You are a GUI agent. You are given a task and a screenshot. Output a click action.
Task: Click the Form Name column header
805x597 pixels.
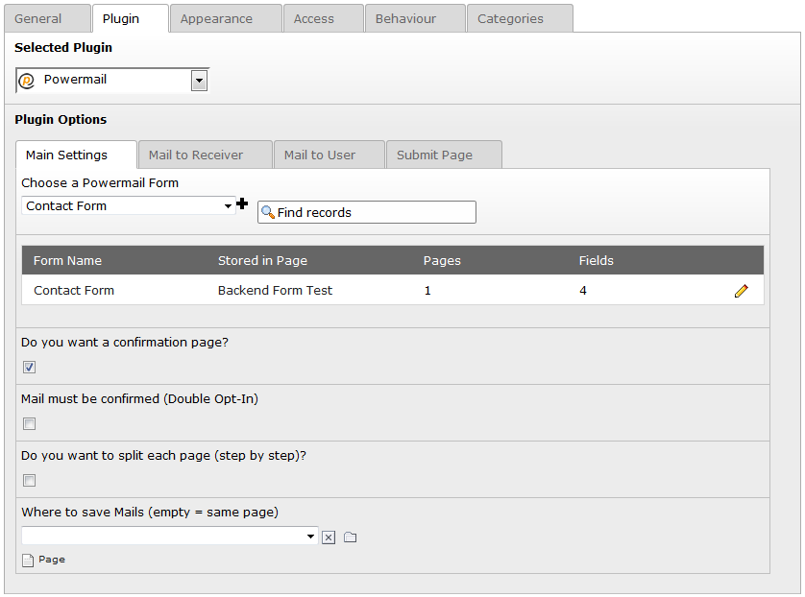click(x=67, y=261)
